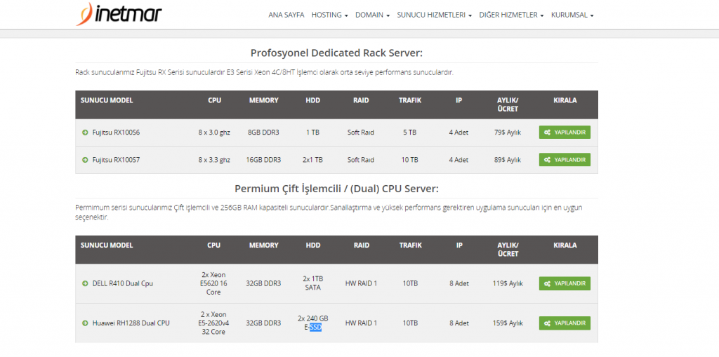Click the Profosyonel Dedicated Rack Server heading

[x=336, y=53]
